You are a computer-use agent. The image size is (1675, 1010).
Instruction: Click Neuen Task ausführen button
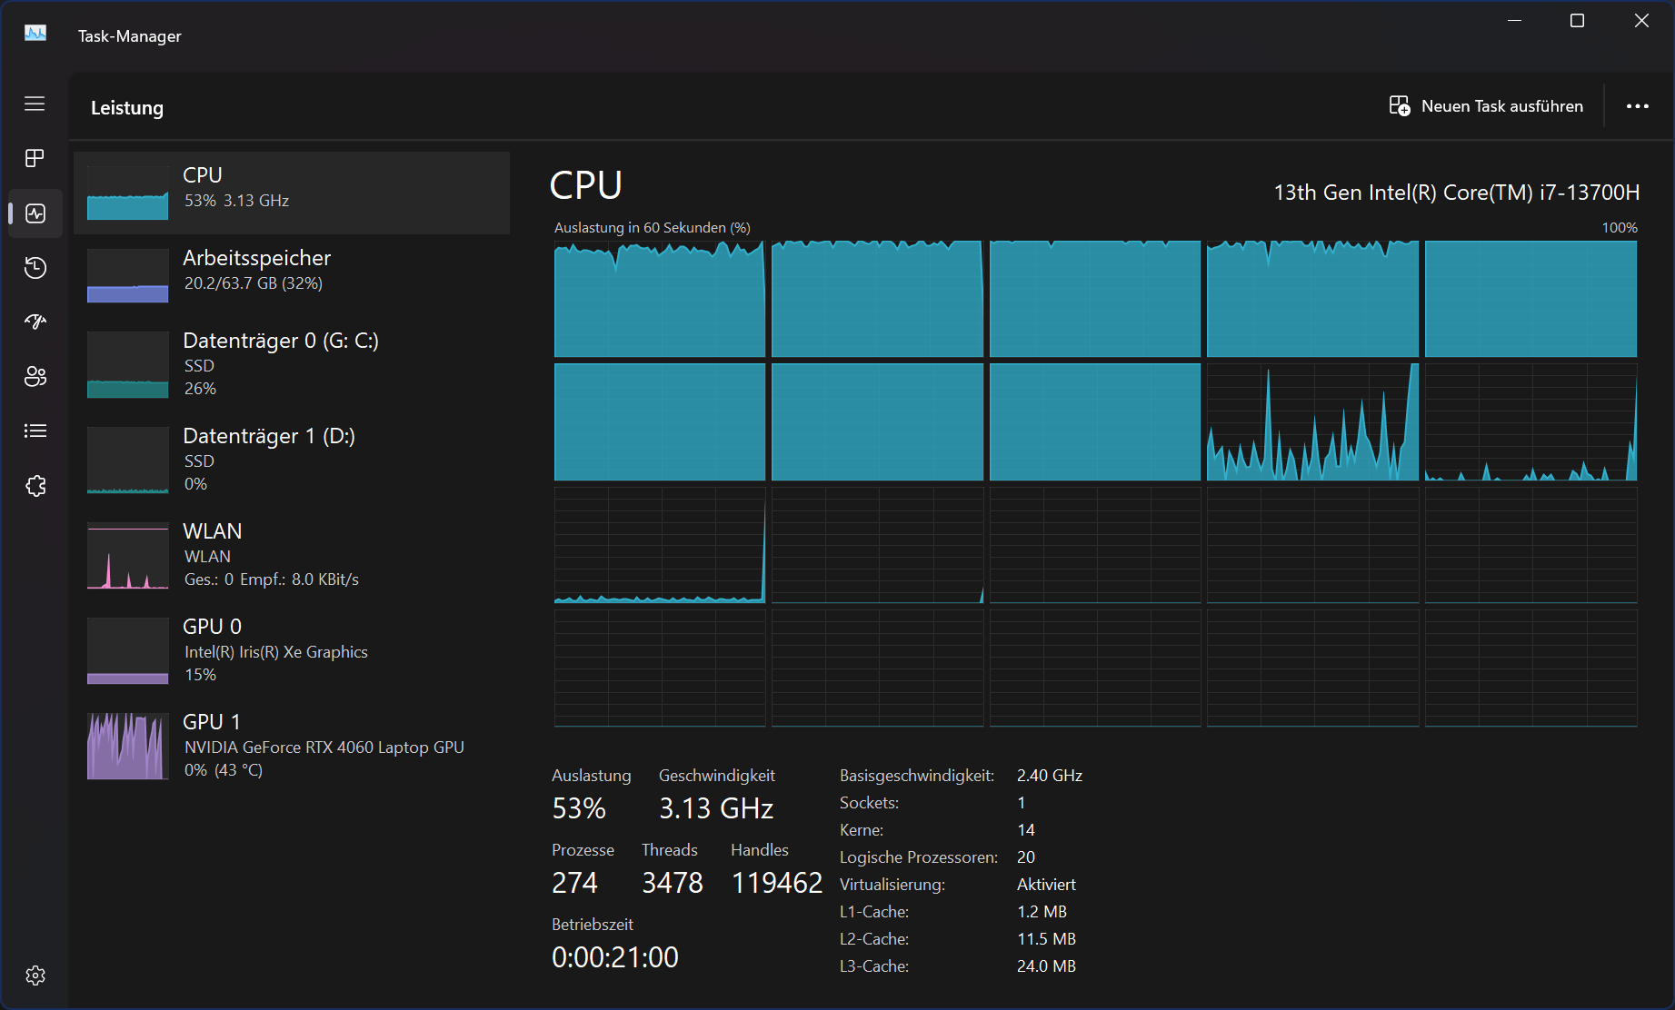[1486, 106]
